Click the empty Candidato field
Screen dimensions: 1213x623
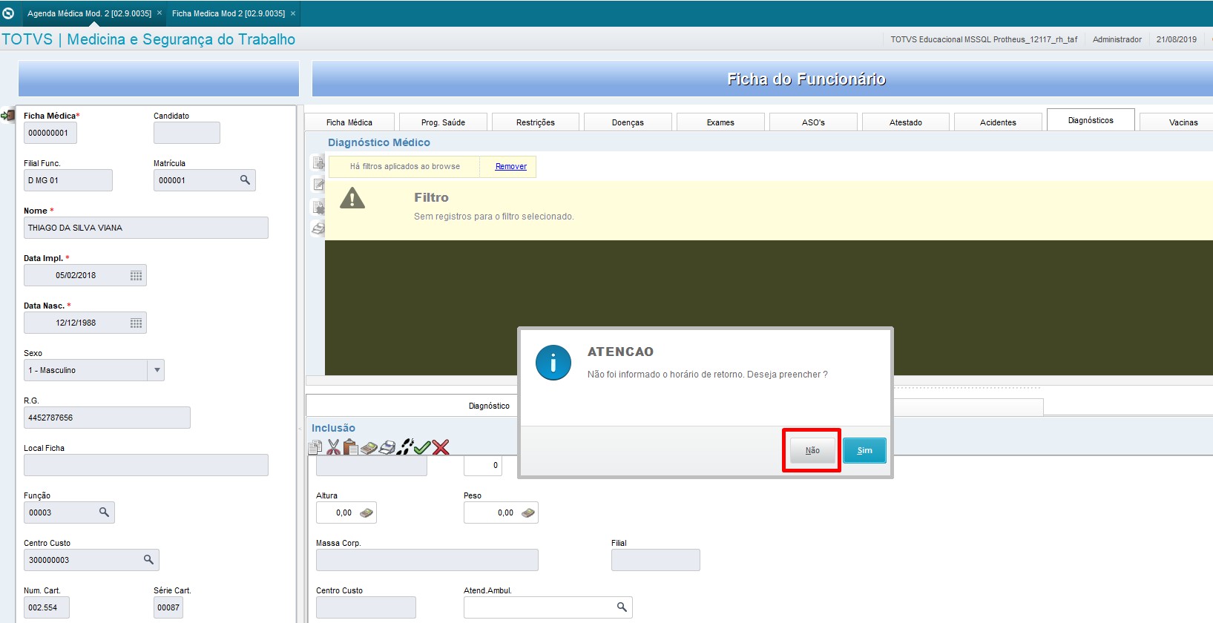click(187, 133)
